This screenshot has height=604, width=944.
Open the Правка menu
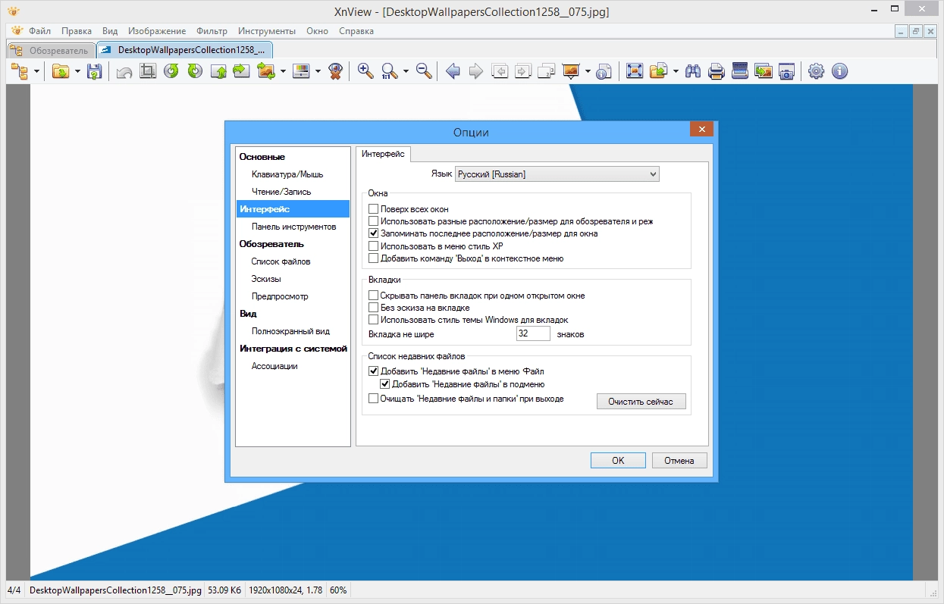point(77,31)
